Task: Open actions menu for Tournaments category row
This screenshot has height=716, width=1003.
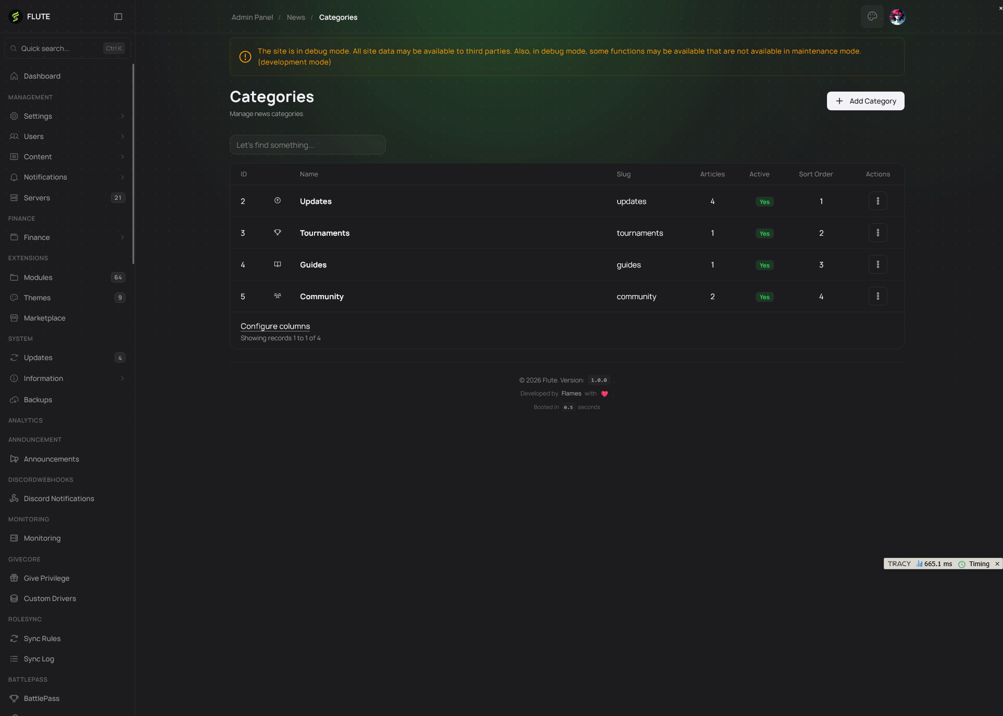Action: coord(877,233)
